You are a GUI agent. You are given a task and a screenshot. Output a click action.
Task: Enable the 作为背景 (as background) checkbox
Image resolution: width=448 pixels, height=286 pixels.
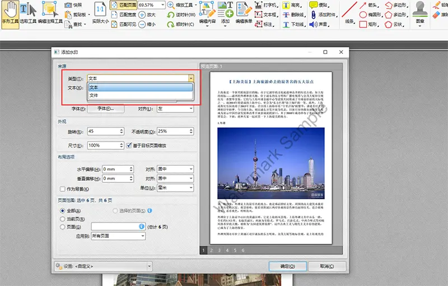[x=62, y=189]
